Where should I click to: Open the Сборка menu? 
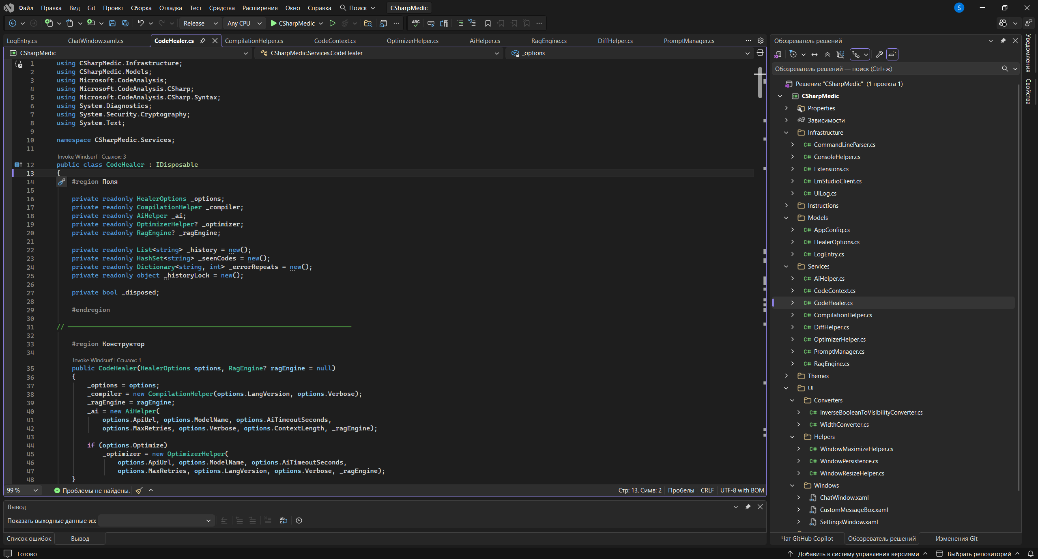pos(141,8)
